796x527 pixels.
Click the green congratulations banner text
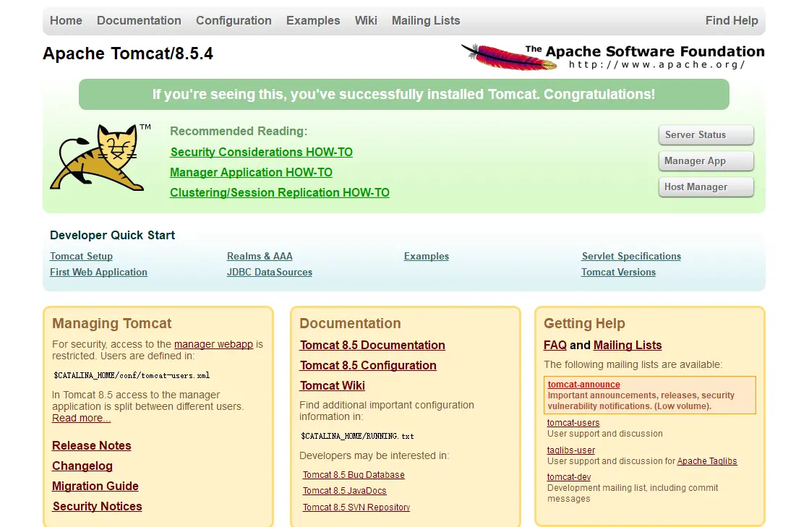(x=403, y=94)
